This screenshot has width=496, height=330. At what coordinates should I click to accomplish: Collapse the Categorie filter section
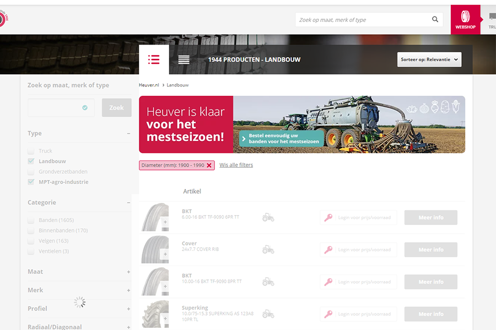pyautogui.click(x=128, y=203)
